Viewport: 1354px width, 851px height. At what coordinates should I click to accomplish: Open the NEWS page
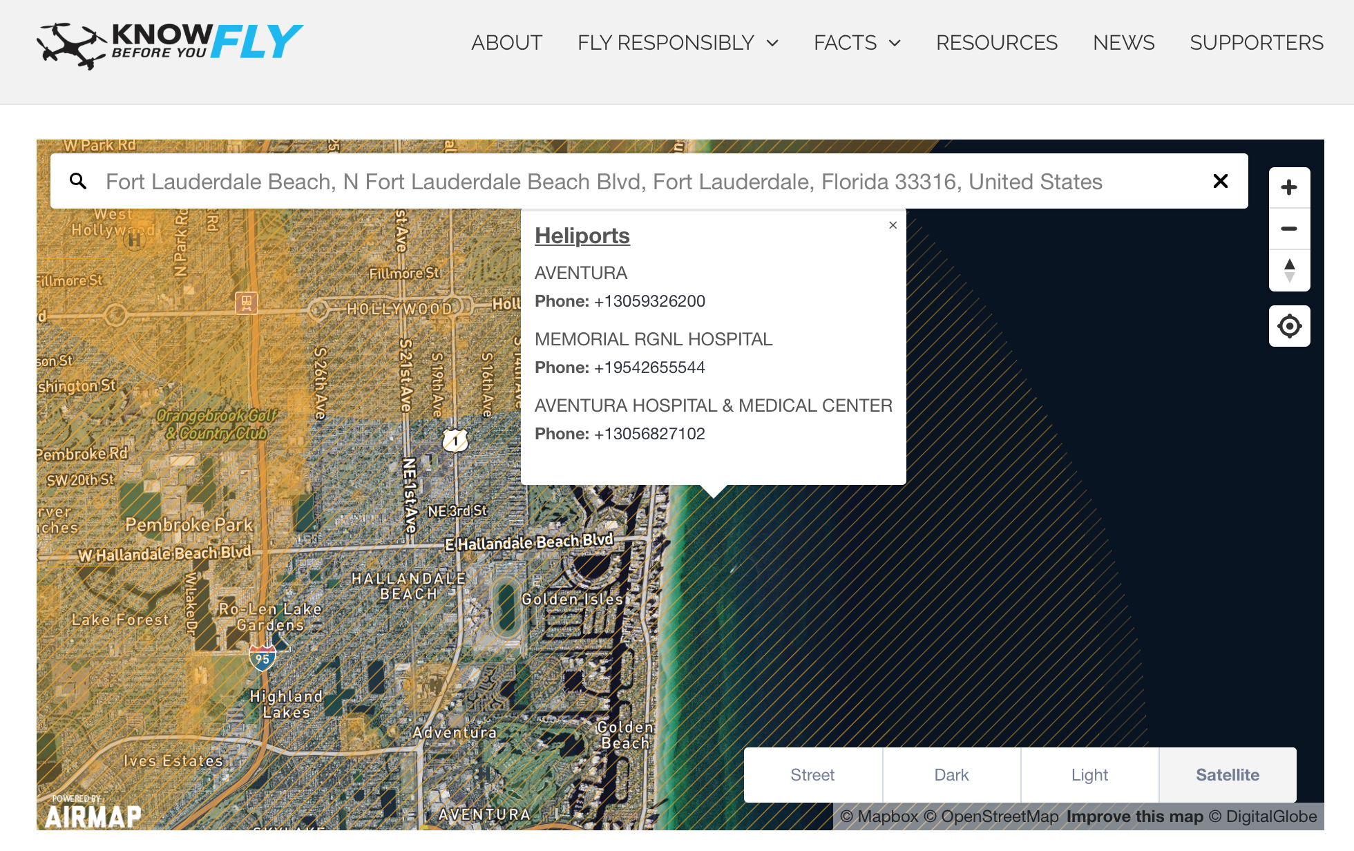coord(1124,43)
